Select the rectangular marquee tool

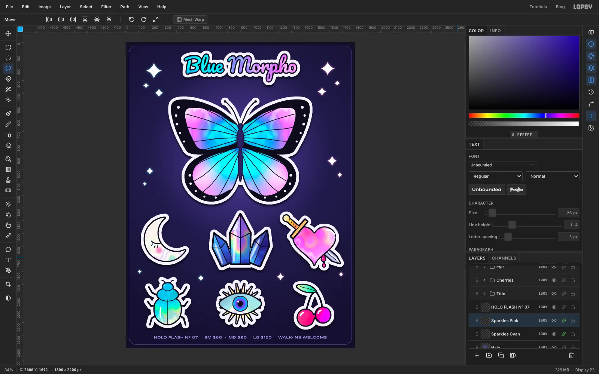8,47
